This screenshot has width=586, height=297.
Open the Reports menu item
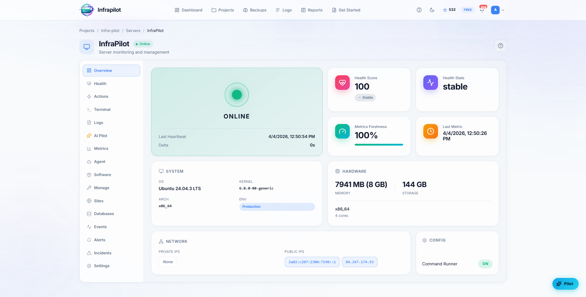pos(312,10)
